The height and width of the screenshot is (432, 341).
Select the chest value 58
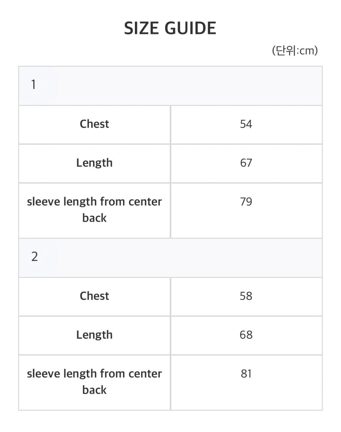click(246, 296)
